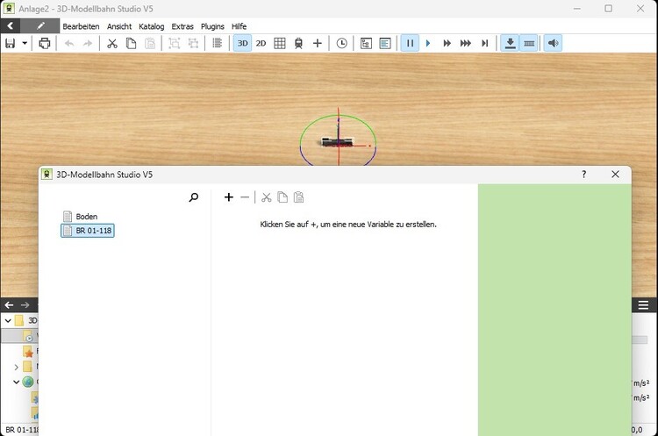Viewport: 658px width, 436px height.
Task: Select the folder with the clock badge
Action: pos(28,336)
